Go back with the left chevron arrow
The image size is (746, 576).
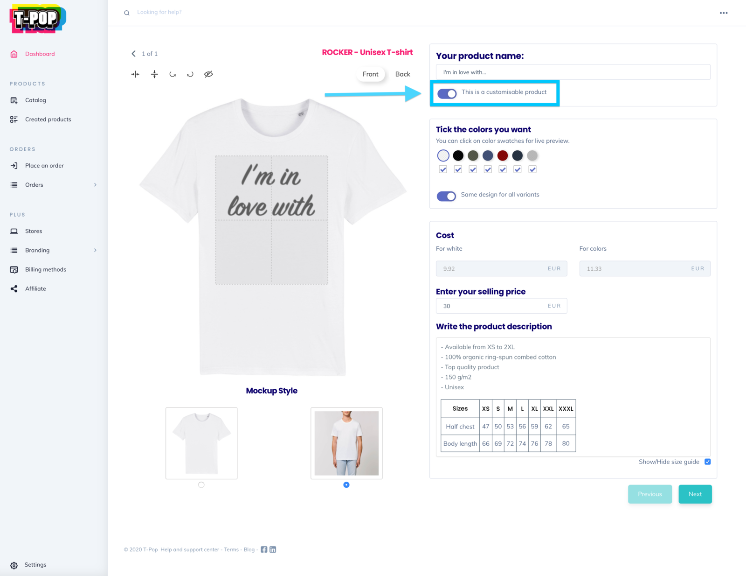pyautogui.click(x=134, y=54)
